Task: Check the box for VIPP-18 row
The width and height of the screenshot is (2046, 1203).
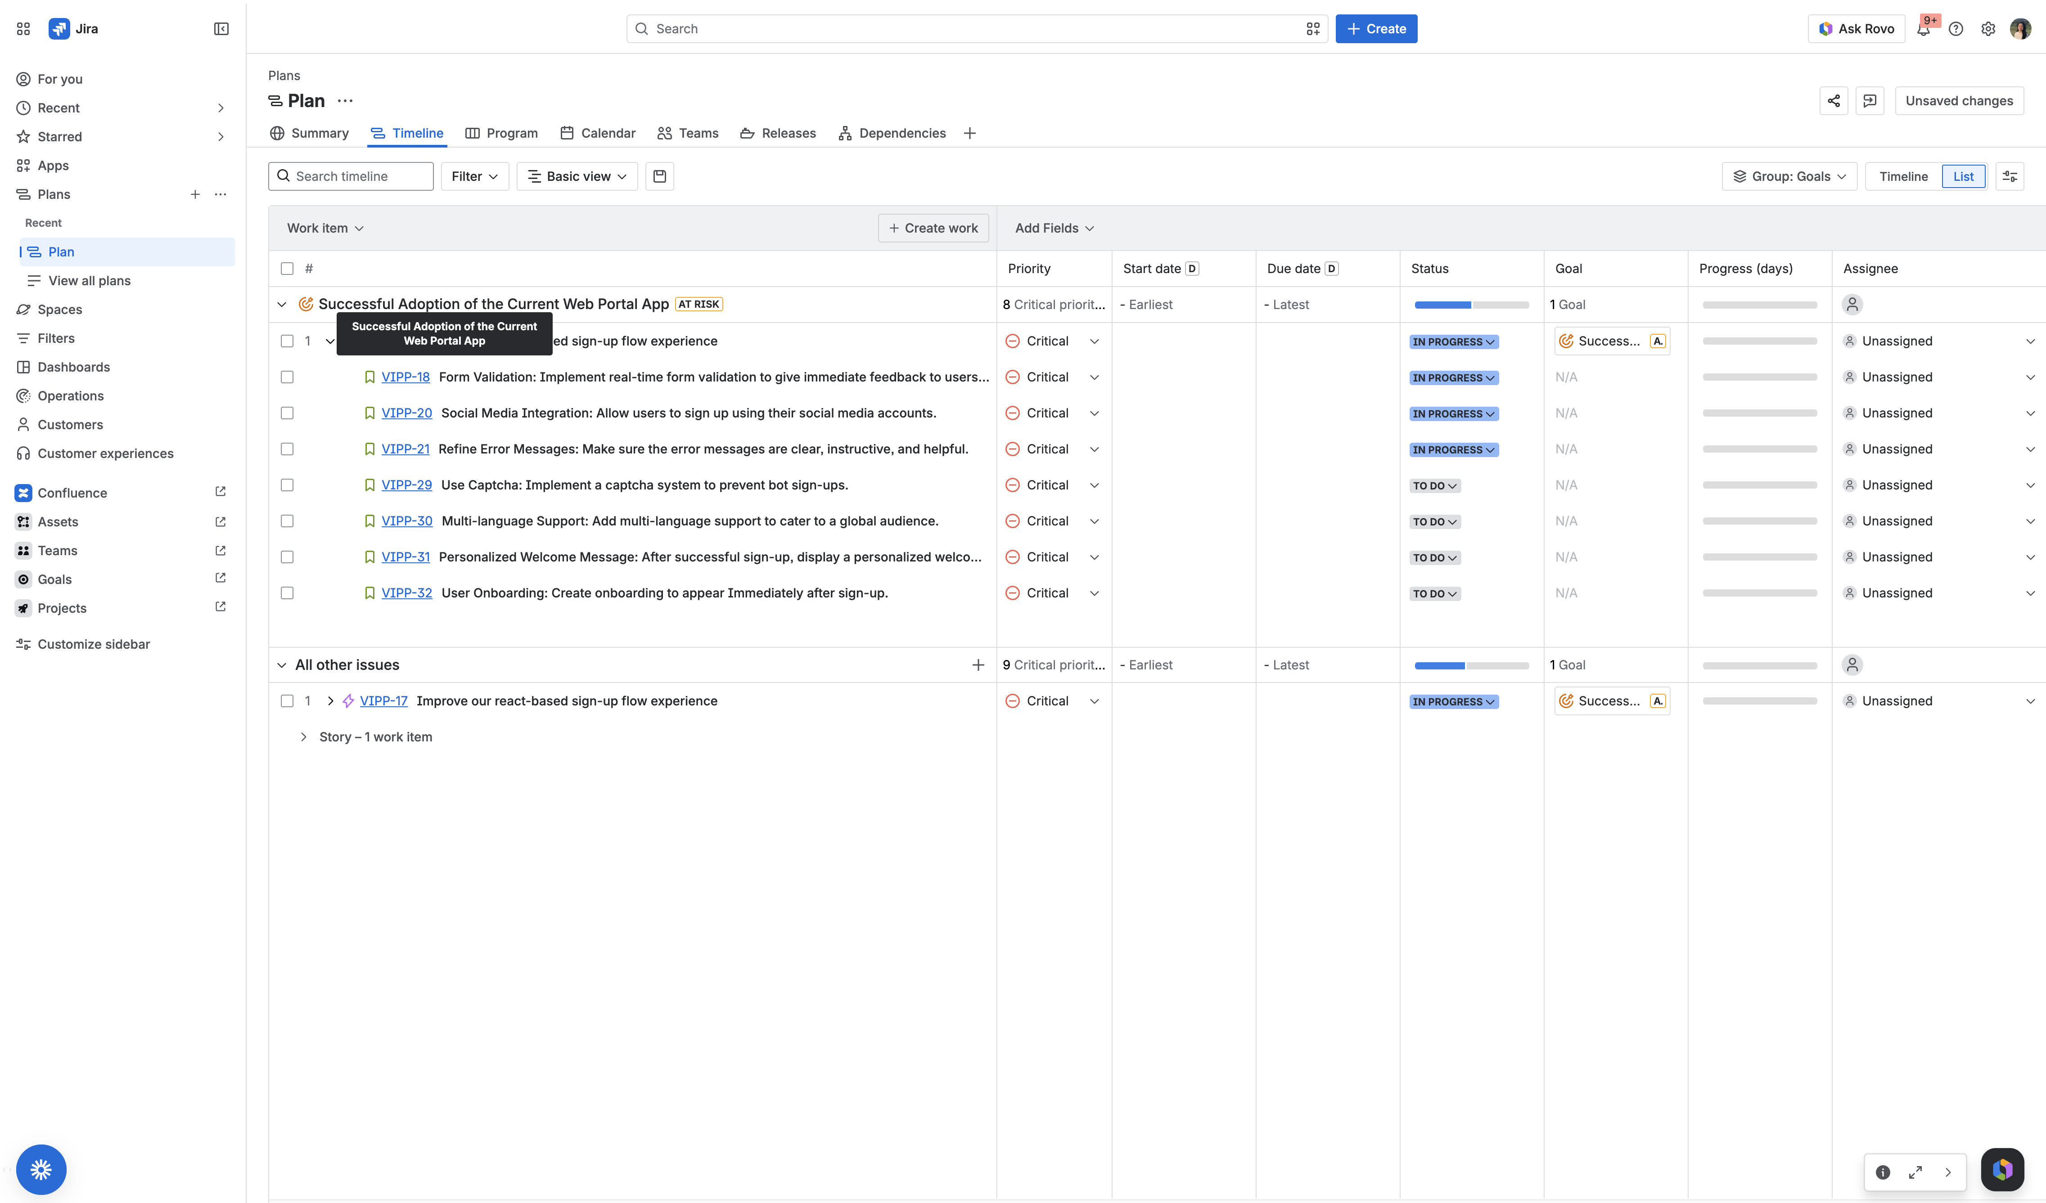Action: (x=287, y=377)
